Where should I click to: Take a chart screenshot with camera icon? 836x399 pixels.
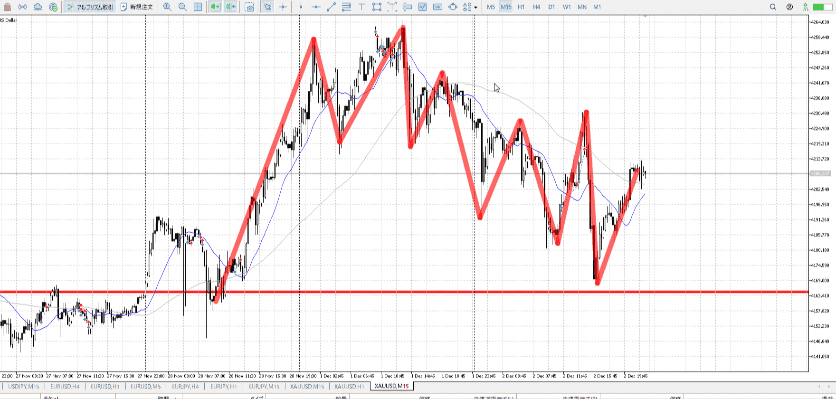[249, 7]
